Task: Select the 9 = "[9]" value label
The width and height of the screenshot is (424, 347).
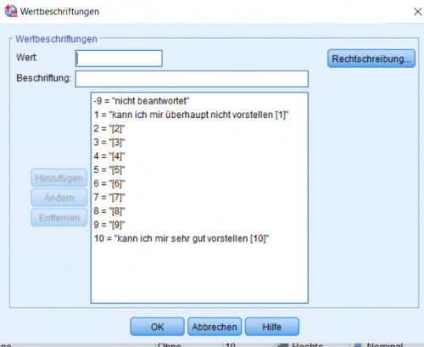Action: 109,225
